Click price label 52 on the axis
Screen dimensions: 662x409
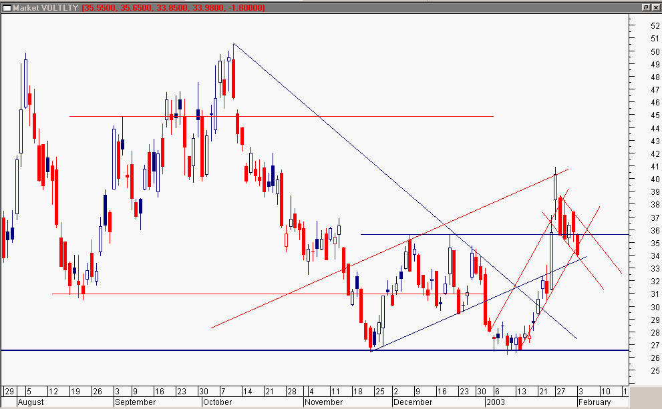click(x=655, y=26)
